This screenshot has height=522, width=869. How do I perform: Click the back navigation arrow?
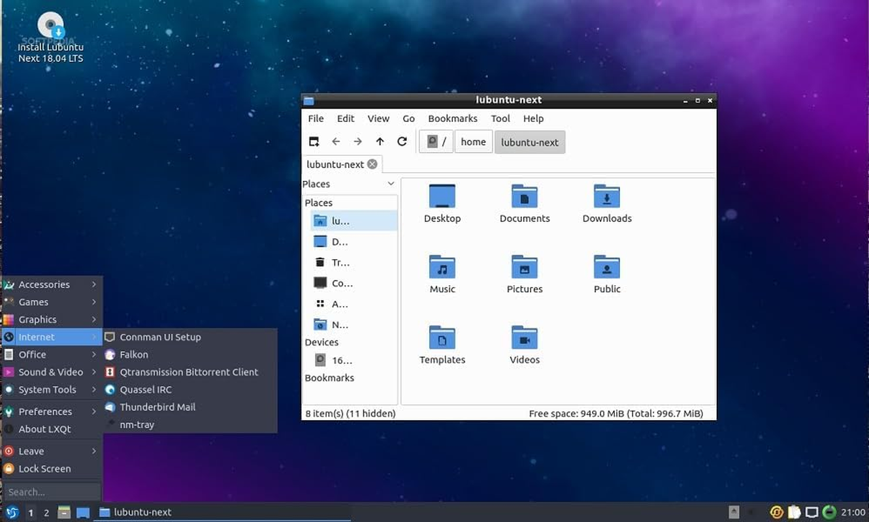click(x=336, y=141)
